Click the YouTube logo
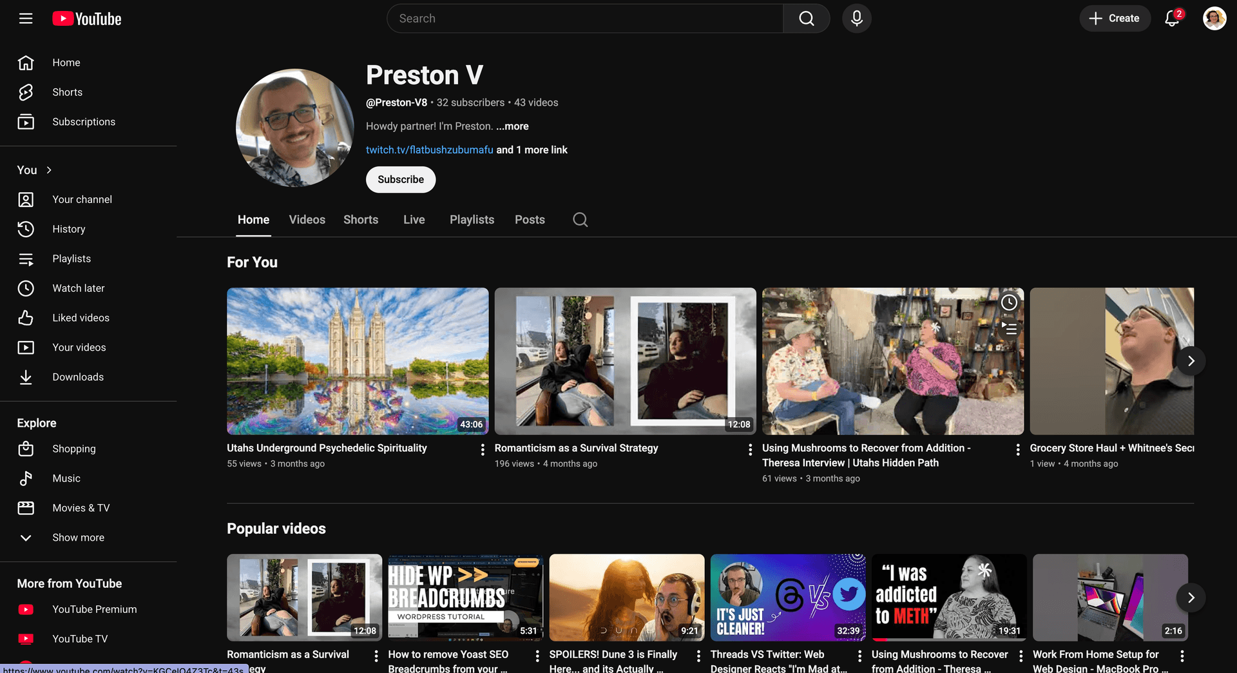The image size is (1237, 673). point(87,19)
